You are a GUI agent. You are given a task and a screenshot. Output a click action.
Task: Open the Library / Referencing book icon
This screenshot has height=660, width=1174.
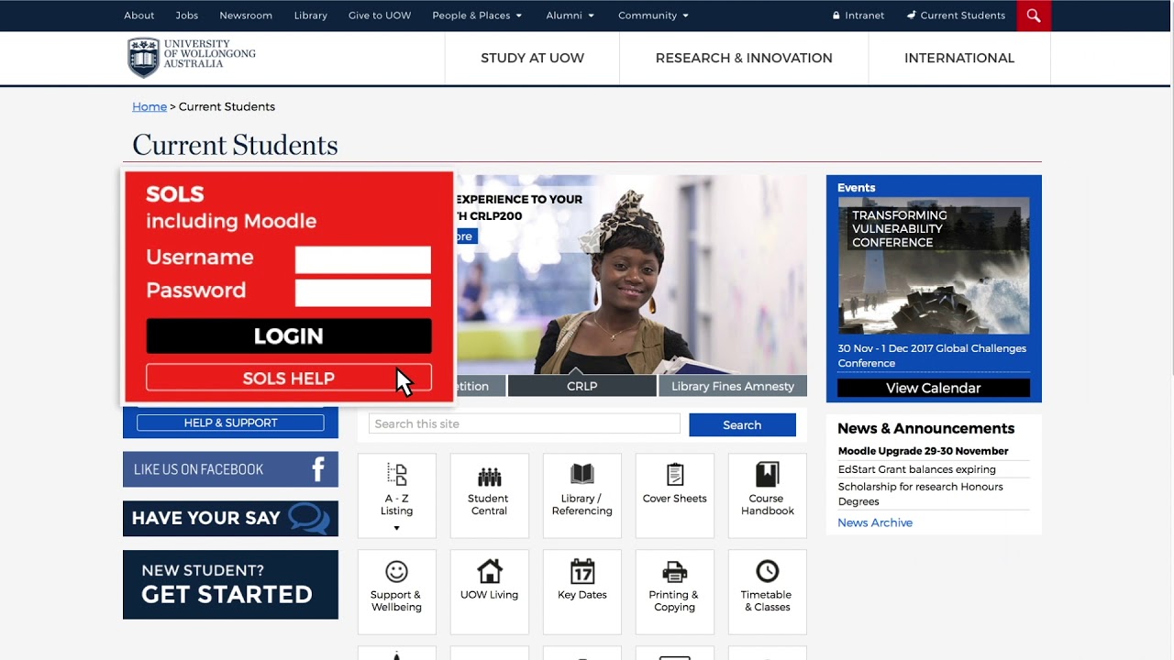pos(581,474)
